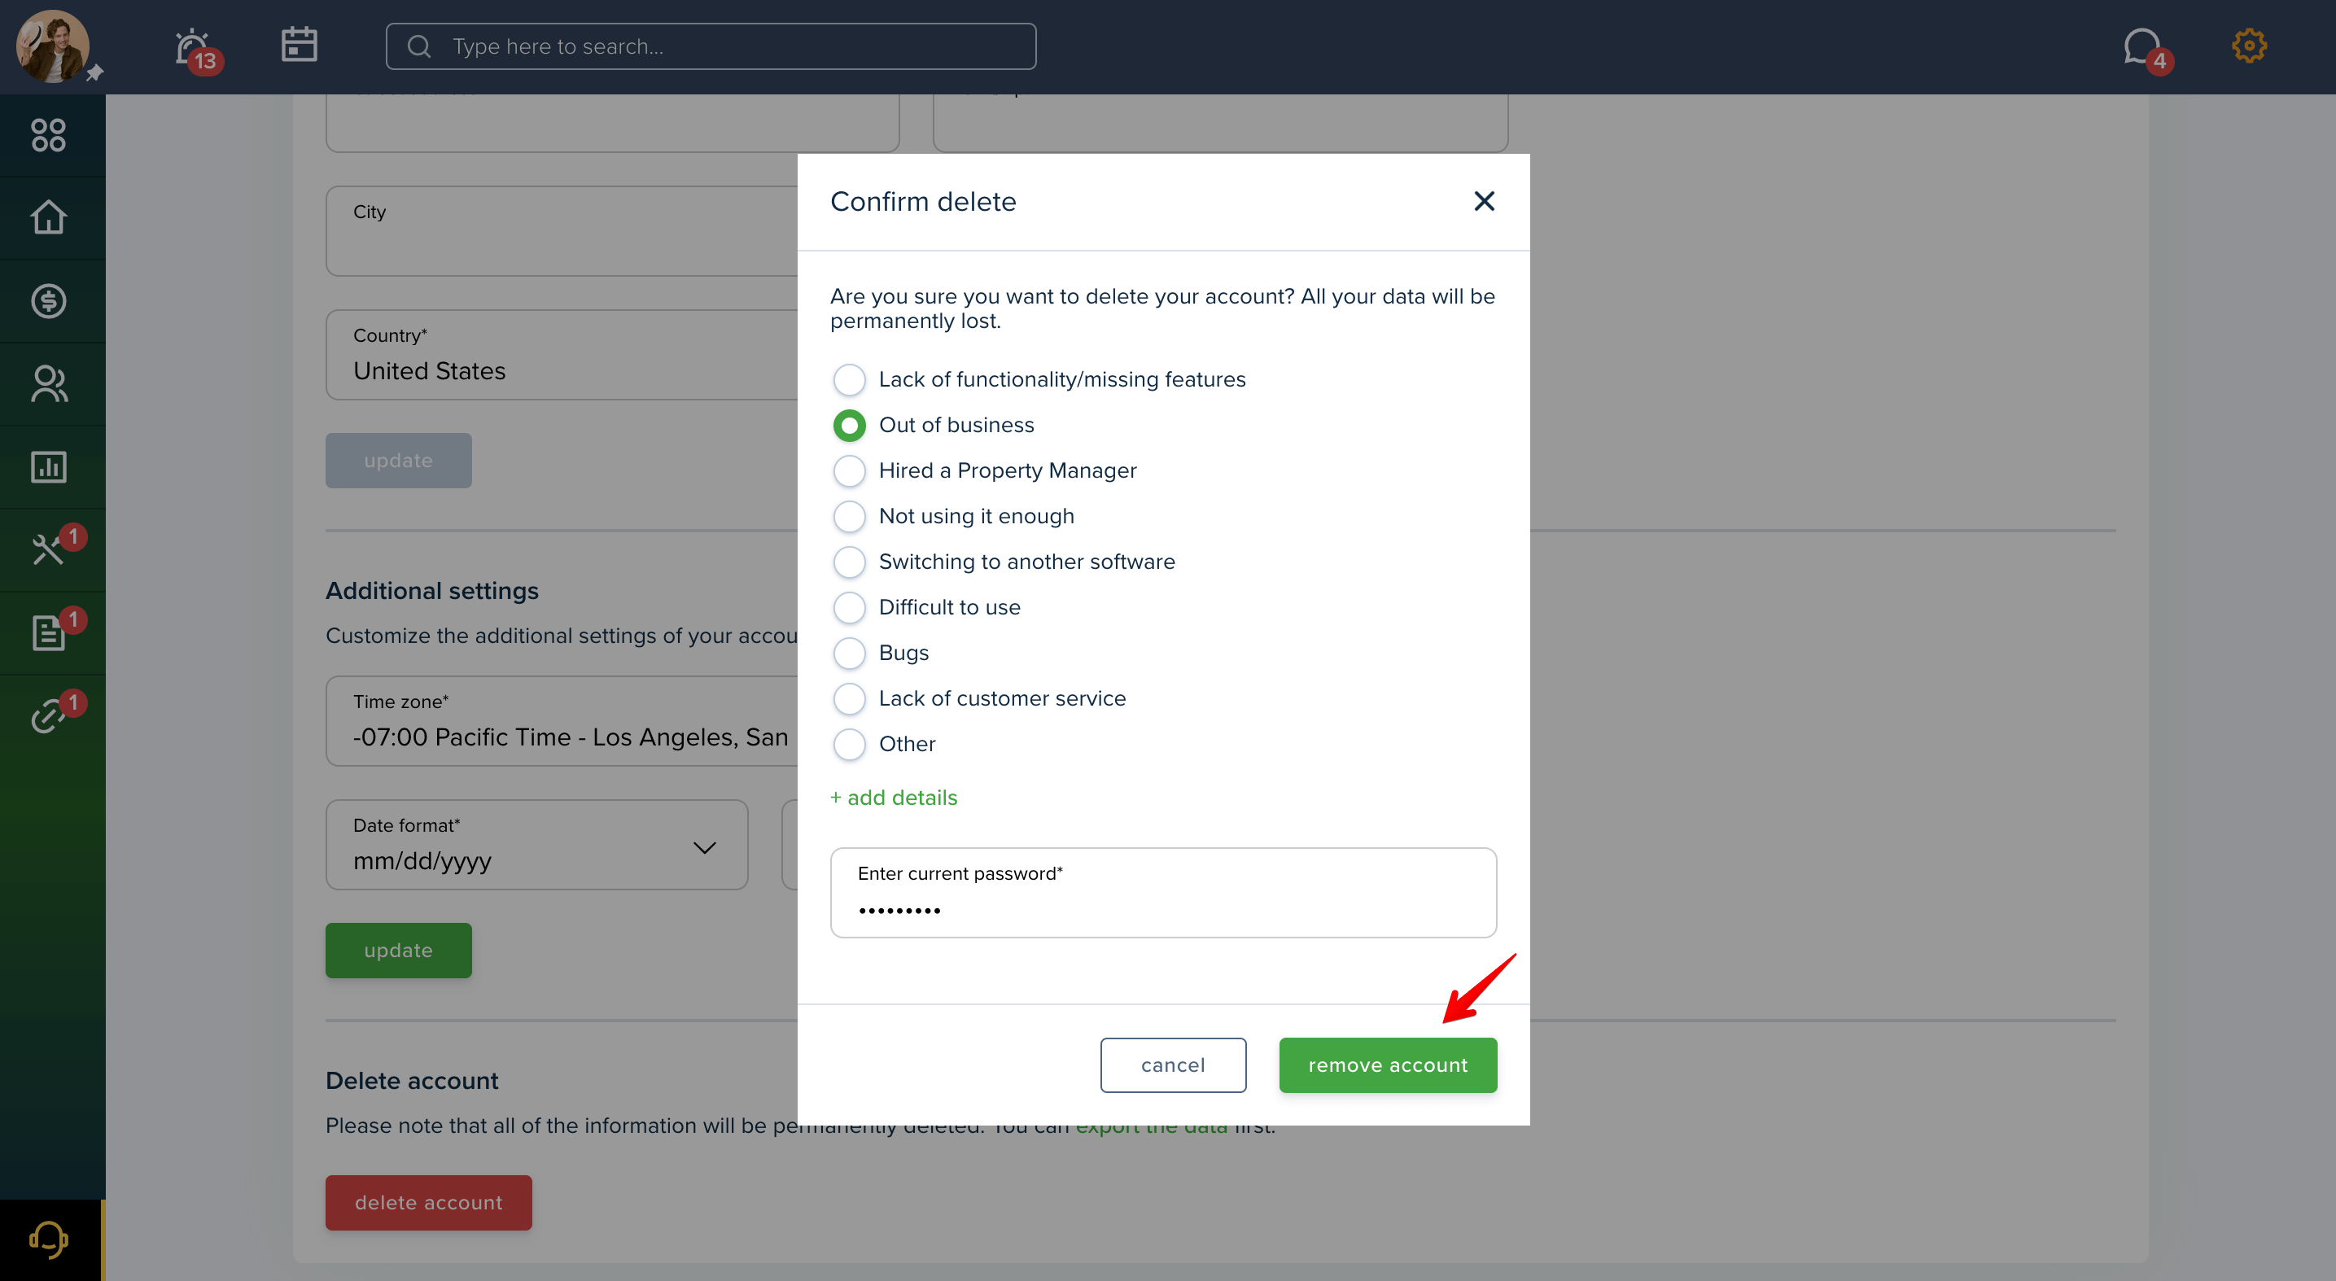Screen dimensions: 2336x1281
Task: Click the + add details link
Action: pyautogui.click(x=895, y=798)
